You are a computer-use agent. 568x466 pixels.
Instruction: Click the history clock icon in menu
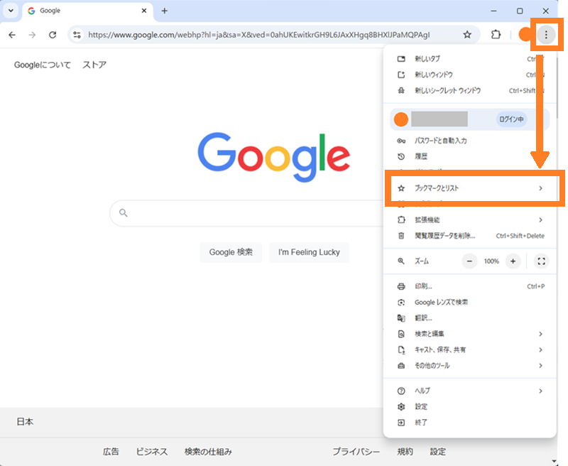401,156
